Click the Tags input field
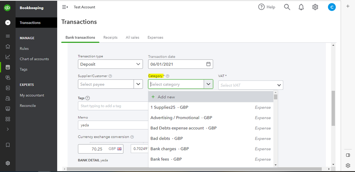This screenshot has width=355, height=172. [113, 106]
